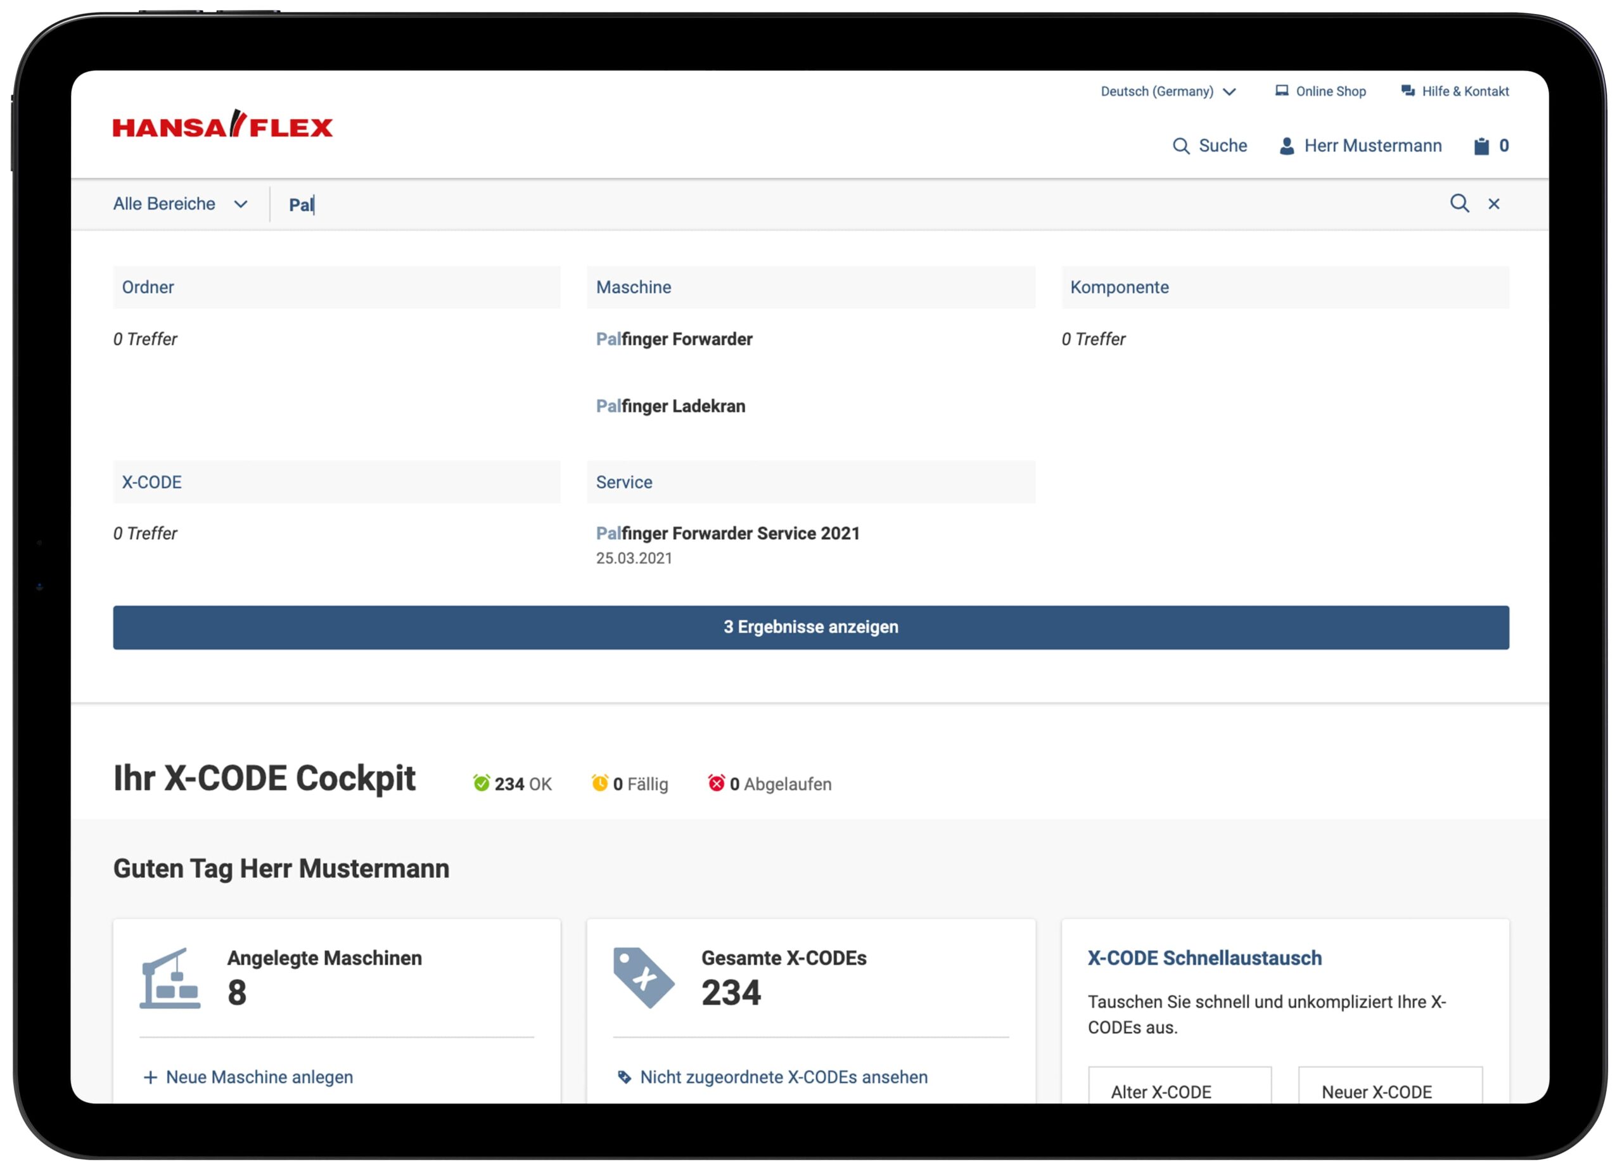
Task: Close the search bar with X
Action: point(1494,205)
